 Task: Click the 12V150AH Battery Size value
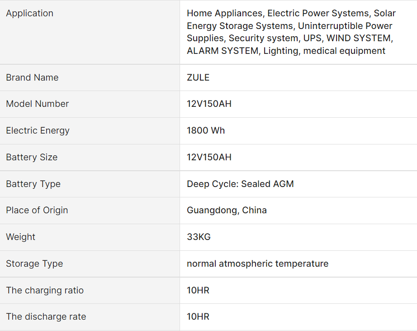(209, 157)
